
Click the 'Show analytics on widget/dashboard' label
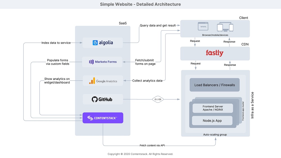[x=57, y=81]
